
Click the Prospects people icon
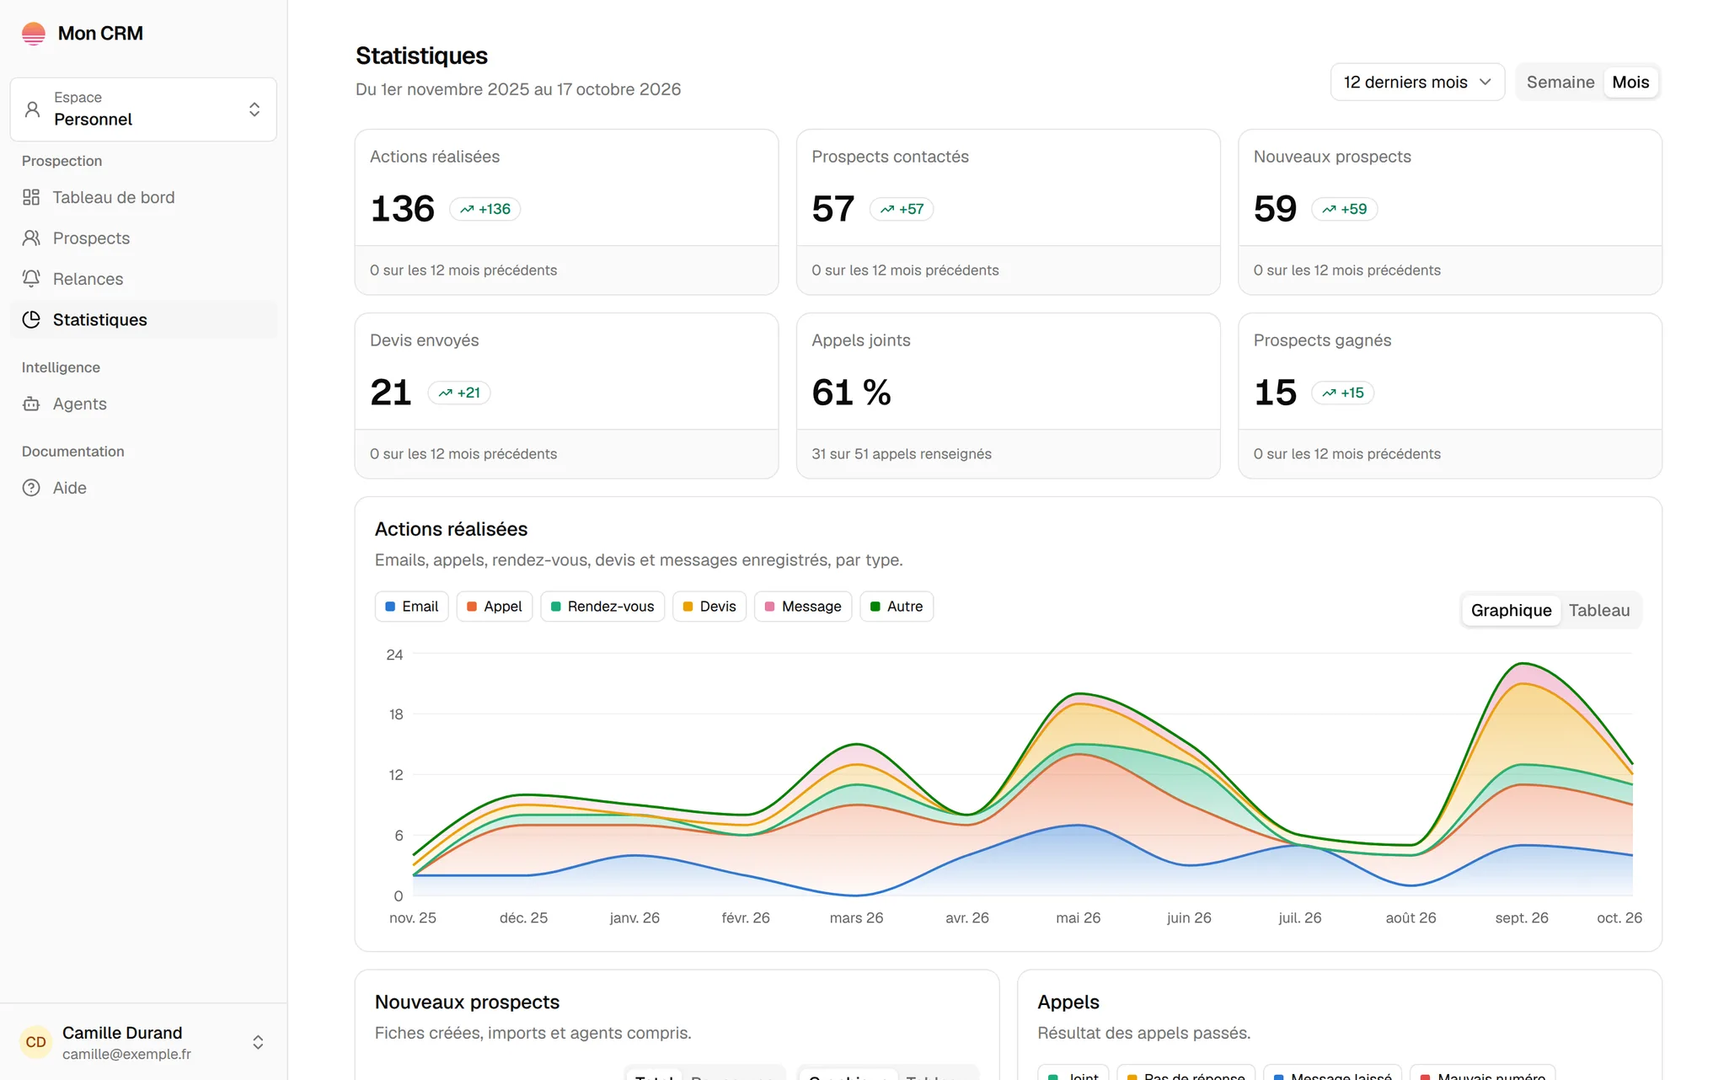[x=31, y=238]
